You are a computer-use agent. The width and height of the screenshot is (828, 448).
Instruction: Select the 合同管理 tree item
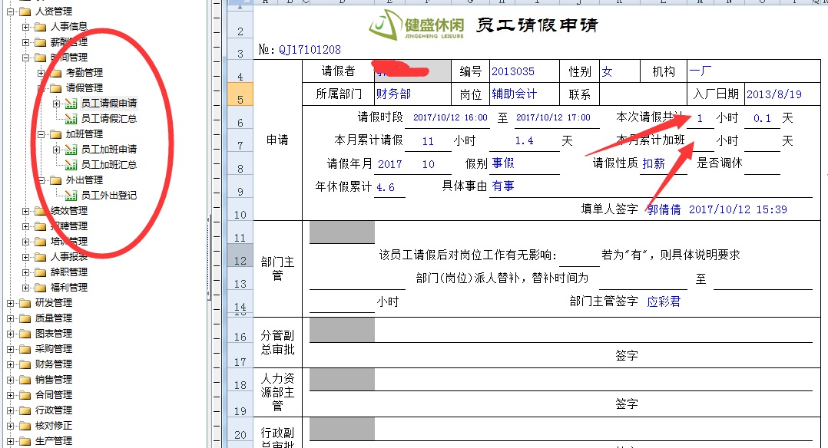click(54, 395)
